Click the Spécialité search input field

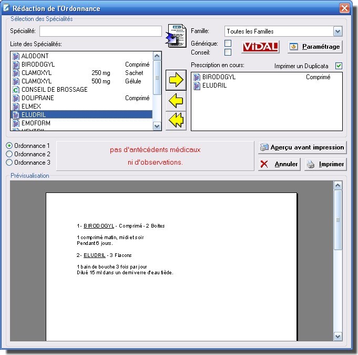(x=100, y=31)
